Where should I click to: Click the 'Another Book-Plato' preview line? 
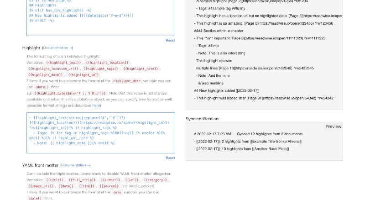(x=241, y=149)
